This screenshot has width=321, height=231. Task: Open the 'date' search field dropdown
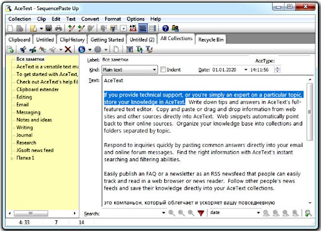(258, 213)
